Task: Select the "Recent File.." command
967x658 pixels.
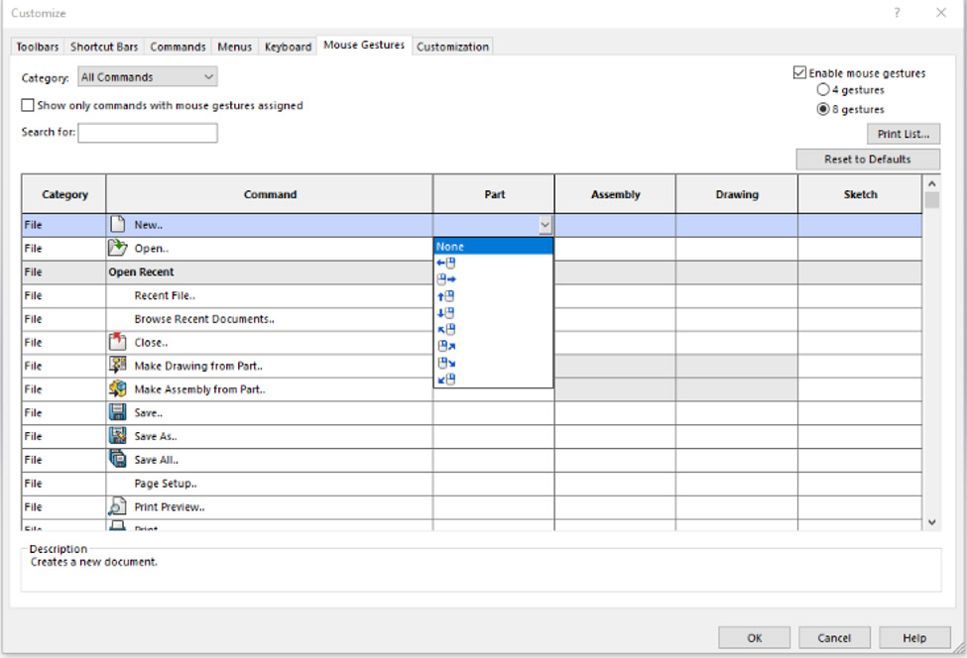Action: pos(165,295)
